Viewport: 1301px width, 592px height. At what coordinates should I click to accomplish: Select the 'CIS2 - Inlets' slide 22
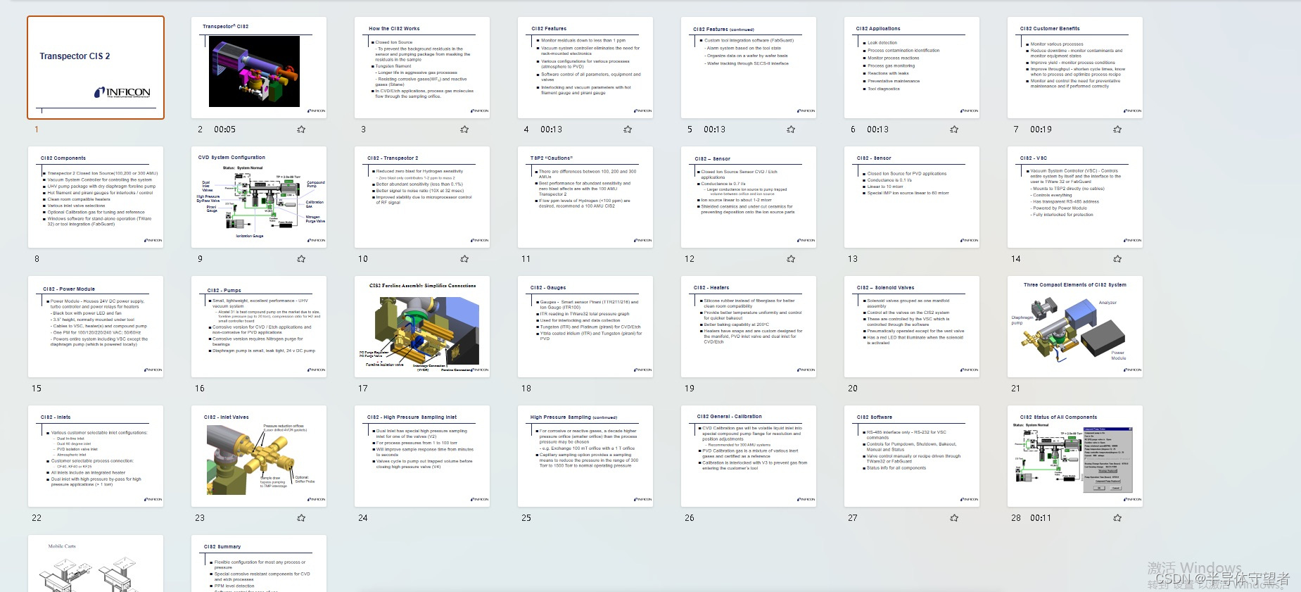pos(96,456)
